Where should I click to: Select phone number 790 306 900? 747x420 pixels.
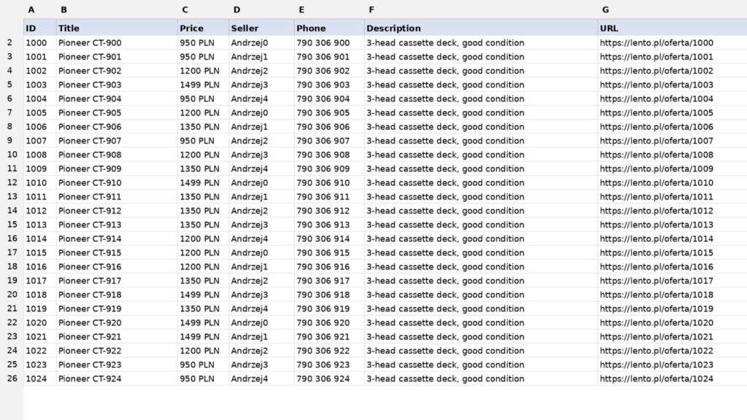[329, 43]
